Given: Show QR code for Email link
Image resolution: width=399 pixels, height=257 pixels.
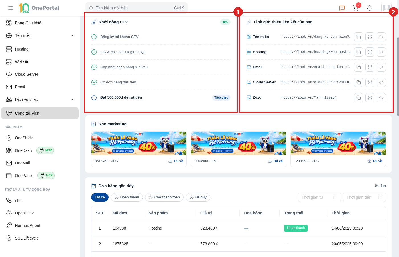Looking at the screenshot, I should coord(370,67).
